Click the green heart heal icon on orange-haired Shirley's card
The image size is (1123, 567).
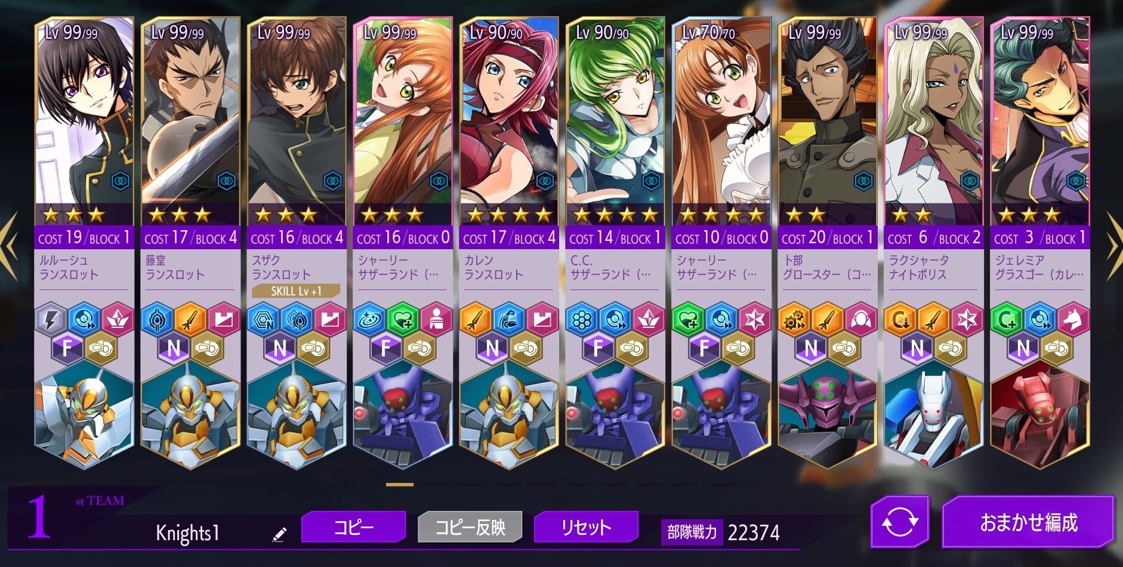click(403, 320)
